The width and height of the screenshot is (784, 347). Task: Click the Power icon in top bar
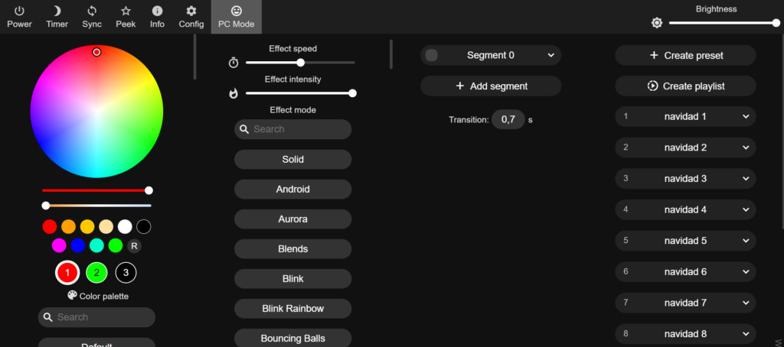pyautogui.click(x=19, y=11)
